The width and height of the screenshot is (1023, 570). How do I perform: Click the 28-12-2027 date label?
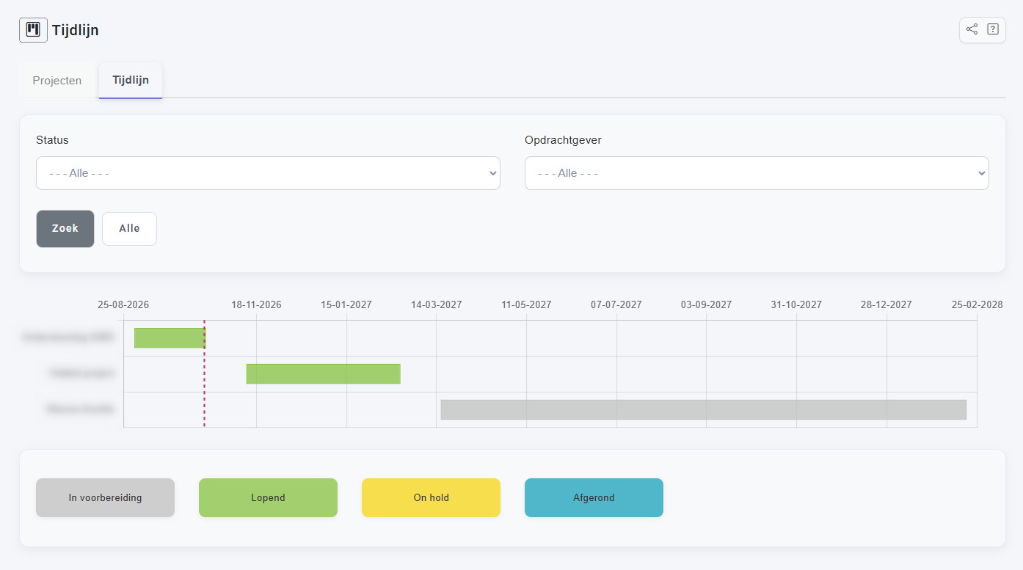[887, 305]
